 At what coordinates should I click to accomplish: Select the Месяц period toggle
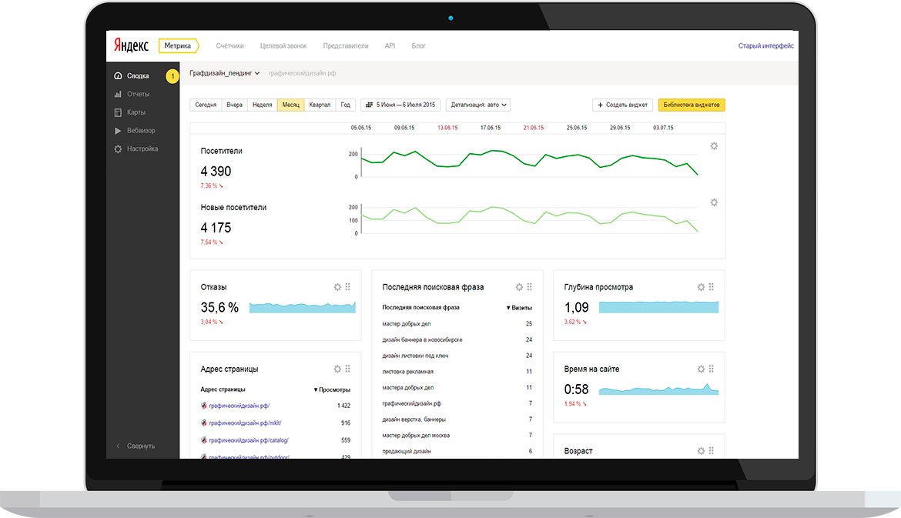click(291, 105)
